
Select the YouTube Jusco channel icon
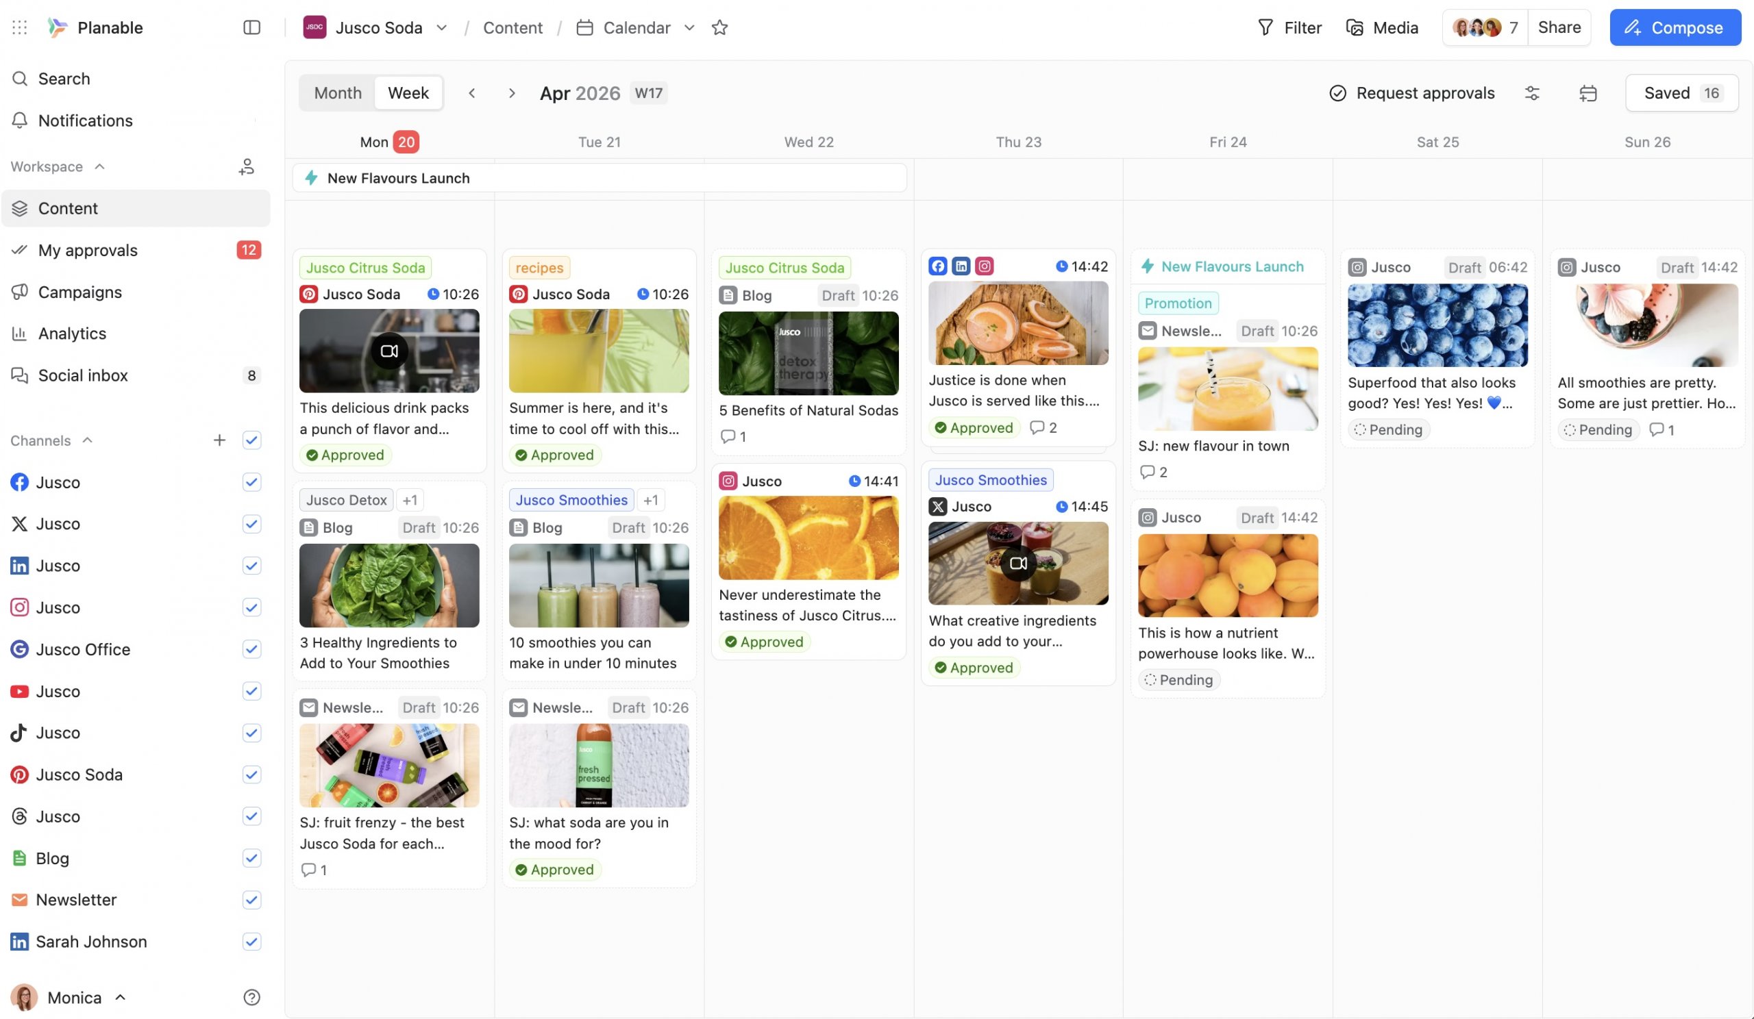[19, 691]
